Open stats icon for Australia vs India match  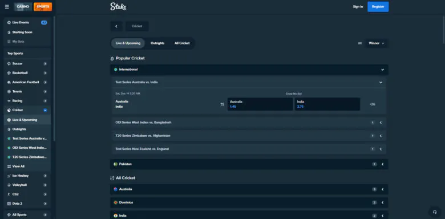pos(222,104)
